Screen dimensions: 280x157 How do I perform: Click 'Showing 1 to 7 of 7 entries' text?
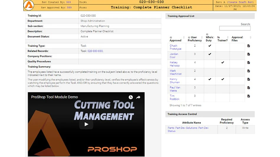point(185,105)
